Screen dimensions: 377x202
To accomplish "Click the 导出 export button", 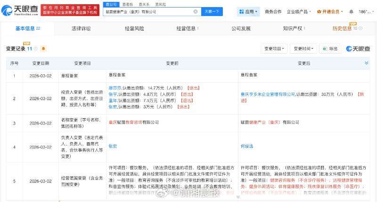I will click(x=330, y=49).
